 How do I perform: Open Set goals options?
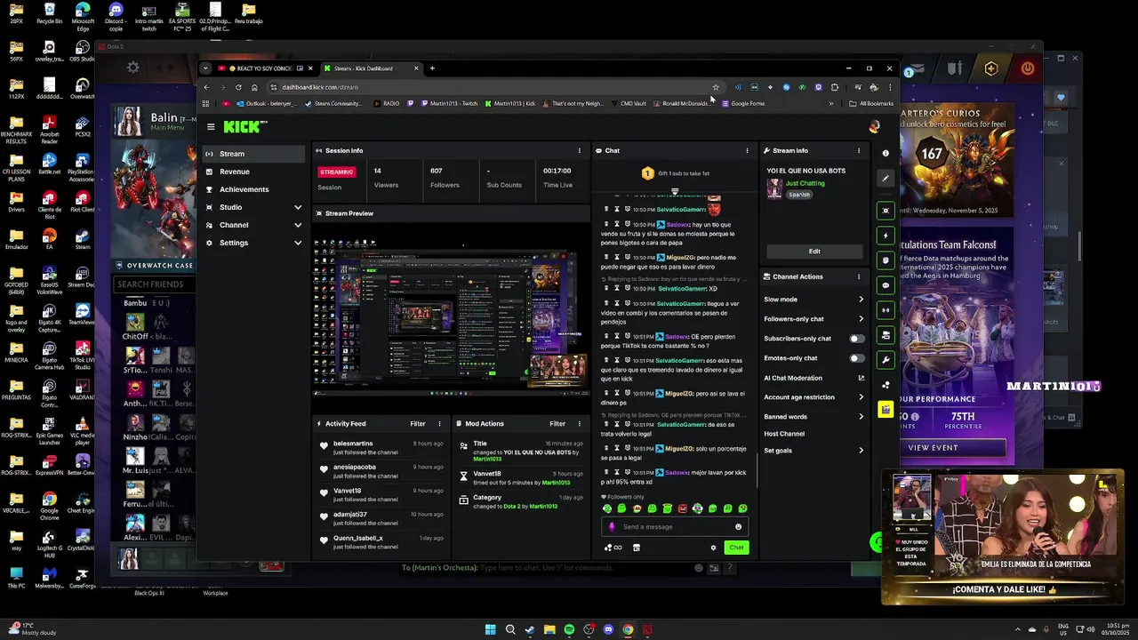[x=813, y=451]
